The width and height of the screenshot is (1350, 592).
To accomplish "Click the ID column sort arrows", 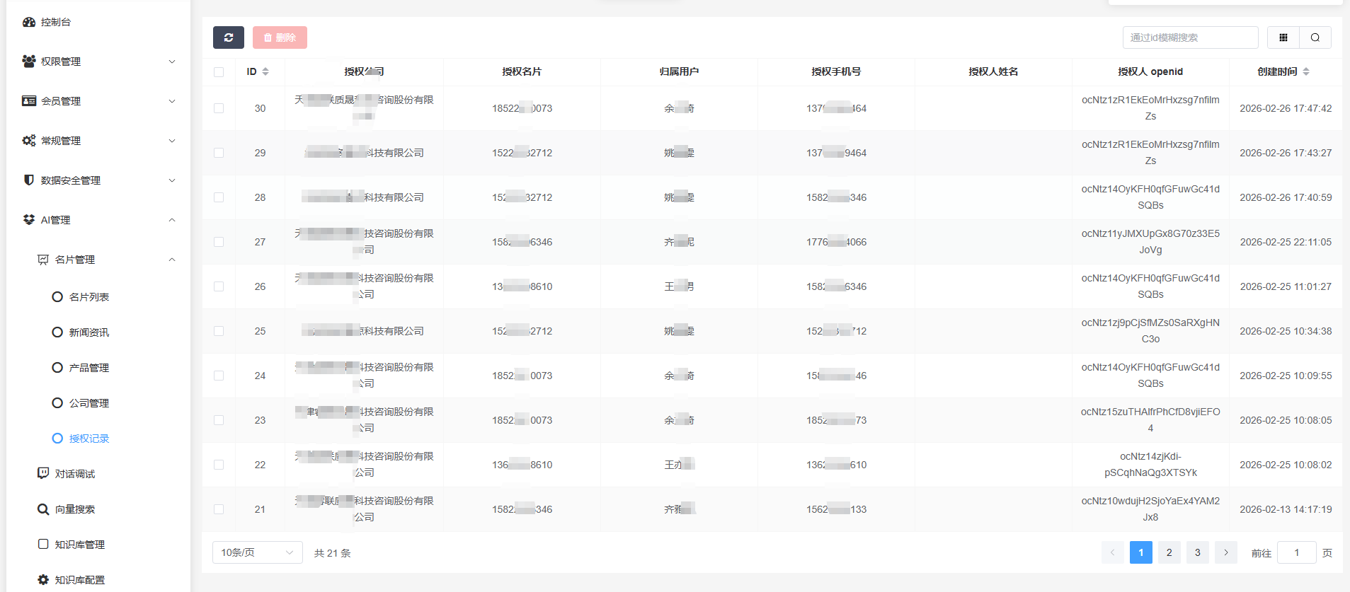I will click(265, 71).
